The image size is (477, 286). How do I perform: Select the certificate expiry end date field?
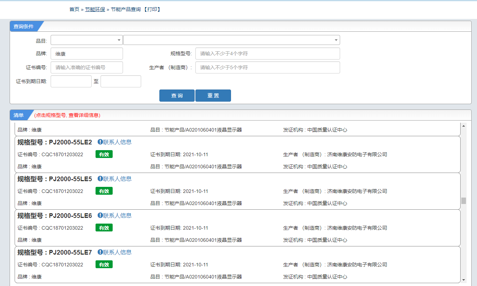pos(121,81)
